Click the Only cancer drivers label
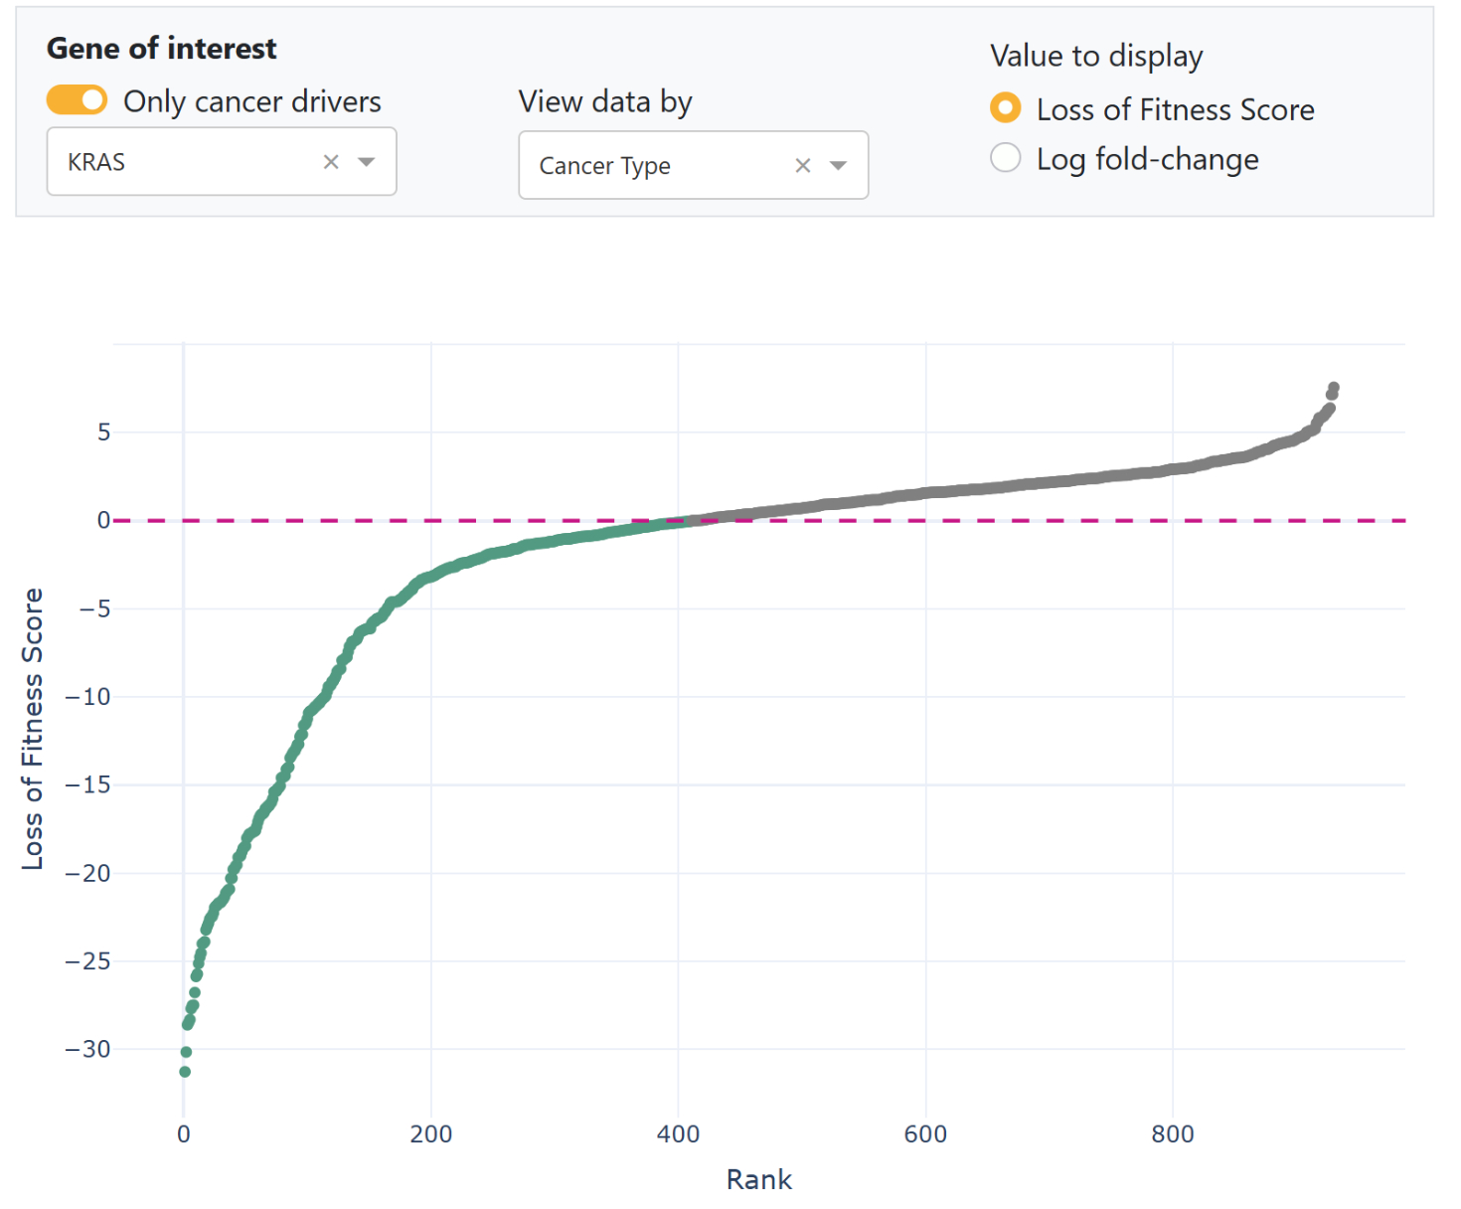The image size is (1461, 1209). [251, 101]
